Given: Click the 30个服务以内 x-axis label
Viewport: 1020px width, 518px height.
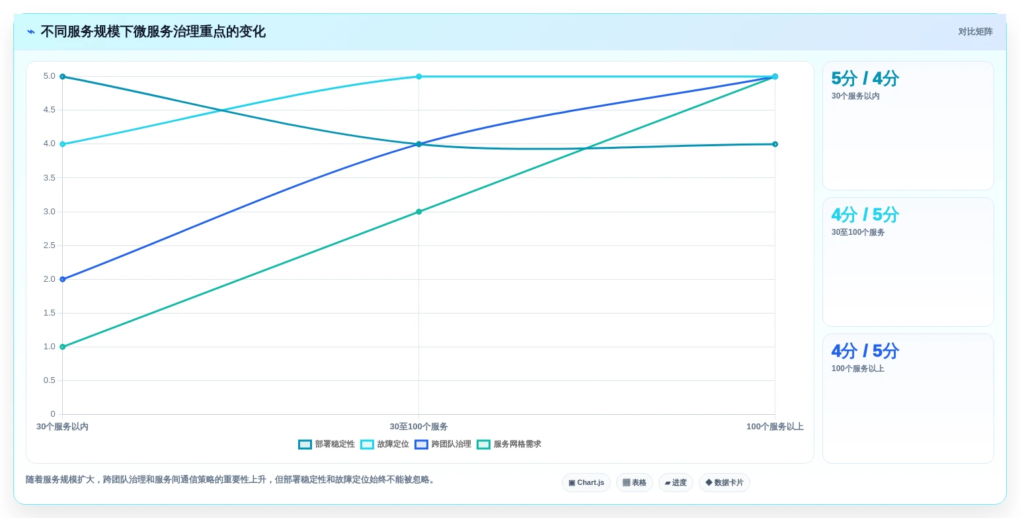Looking at the screenshot, I should tap(62, 427).
